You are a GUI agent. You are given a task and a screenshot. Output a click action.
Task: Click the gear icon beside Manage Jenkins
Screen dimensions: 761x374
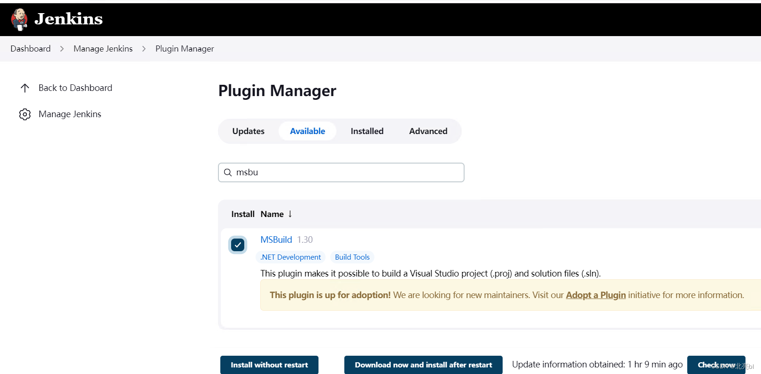pos(25,114)
